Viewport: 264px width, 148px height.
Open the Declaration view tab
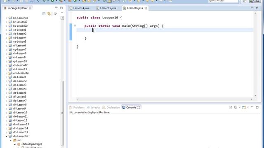pyautogui.click(x=111, y=107)
